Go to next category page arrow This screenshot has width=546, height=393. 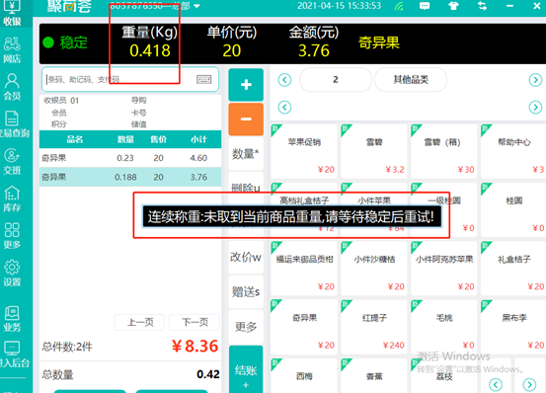click(535, 80)
